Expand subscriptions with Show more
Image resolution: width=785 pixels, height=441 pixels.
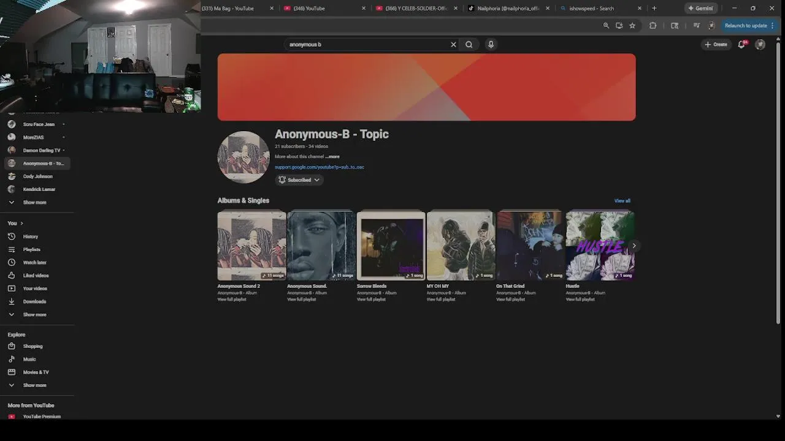click(x=34, y=202)
